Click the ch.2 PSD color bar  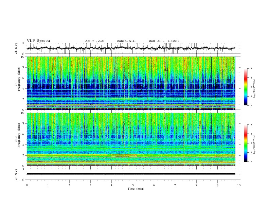(246, 143)
